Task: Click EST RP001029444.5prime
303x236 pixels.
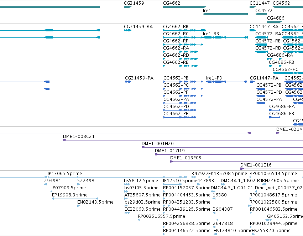Action: tap(273, 224)
